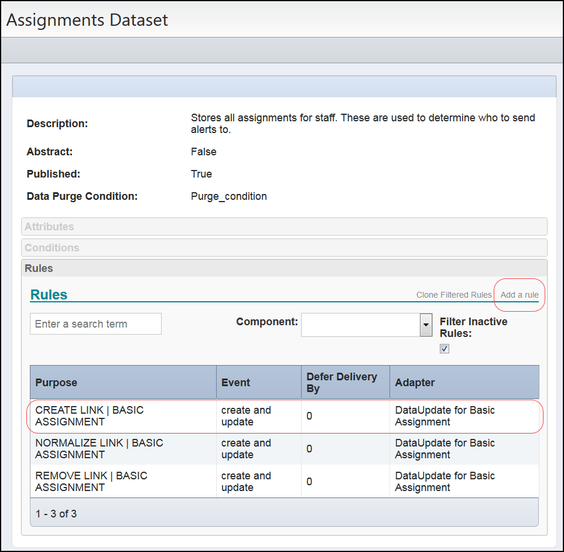Click the Add a rule link
This screenshot has width=564, height=552.
point(519,295)
